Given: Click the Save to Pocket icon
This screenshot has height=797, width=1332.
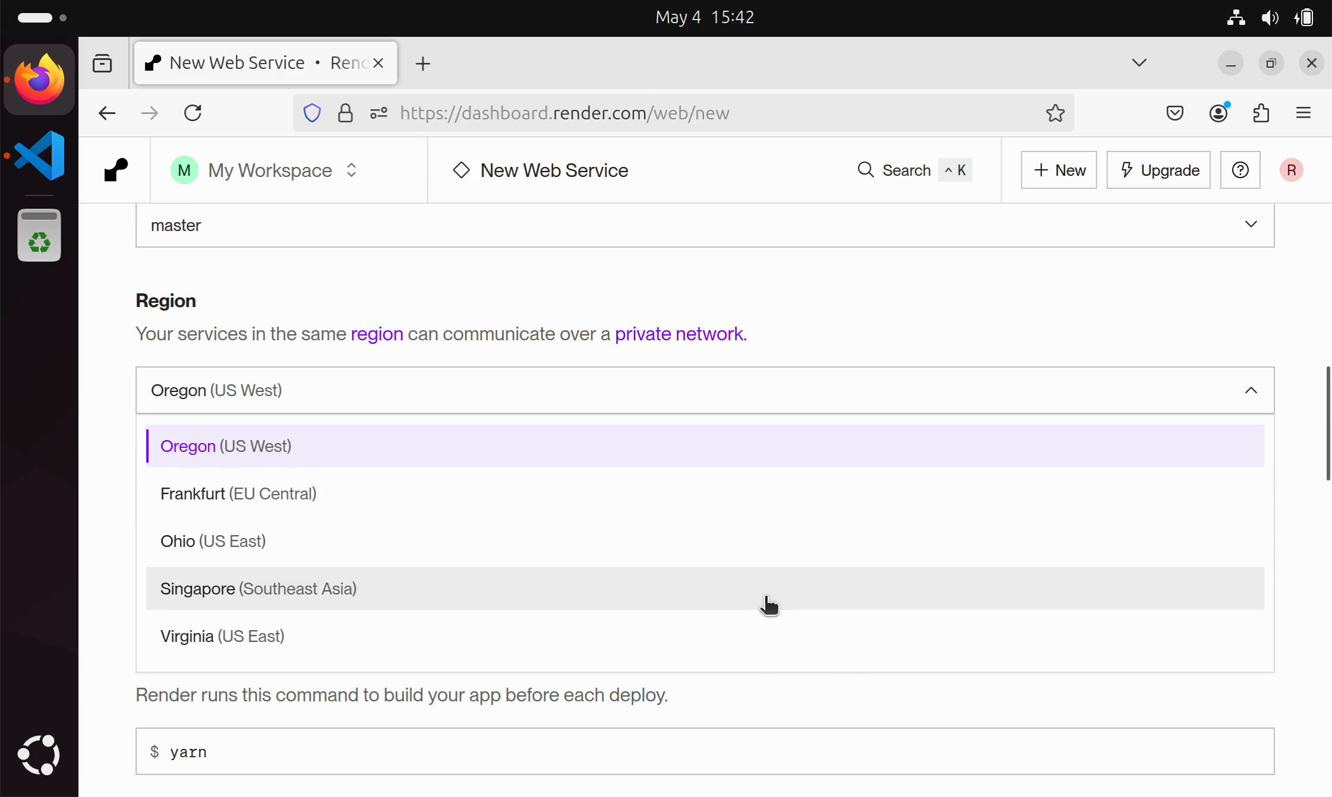Looking at the screenshot, I should tap(1175, 113).
